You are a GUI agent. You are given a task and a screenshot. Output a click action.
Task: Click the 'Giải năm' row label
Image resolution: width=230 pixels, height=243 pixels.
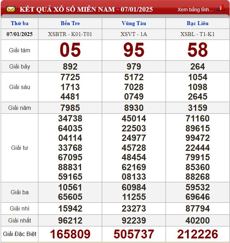coord(20,108)
